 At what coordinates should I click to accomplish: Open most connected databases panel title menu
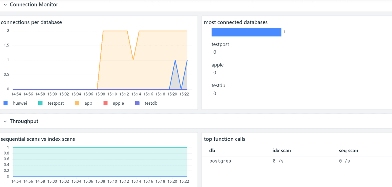236,22
